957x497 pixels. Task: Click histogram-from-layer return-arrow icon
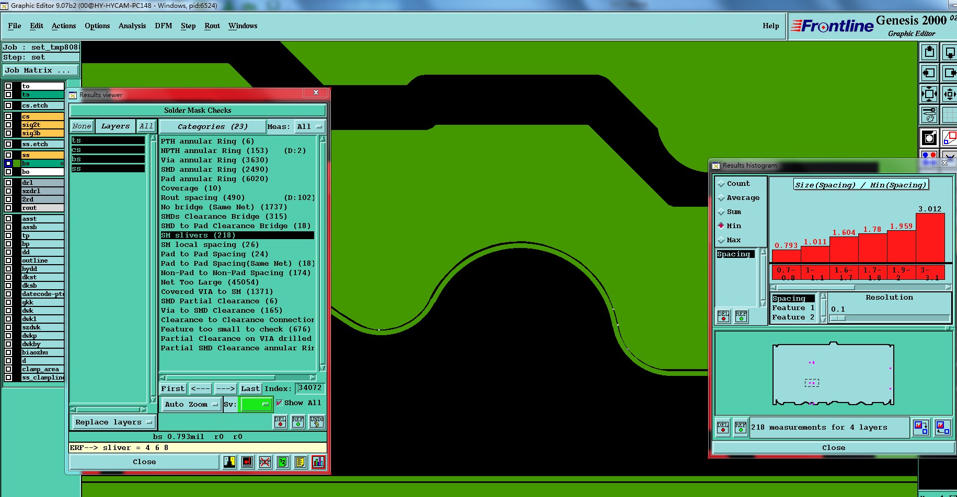click(942, 428)
